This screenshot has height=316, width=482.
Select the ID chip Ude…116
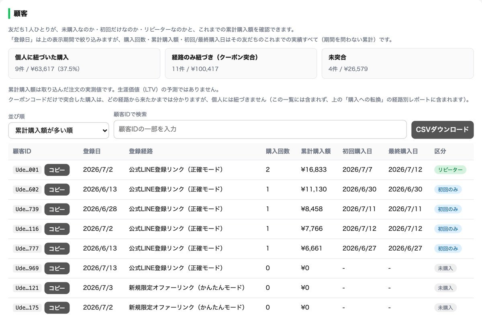click(x=27, y=229)
